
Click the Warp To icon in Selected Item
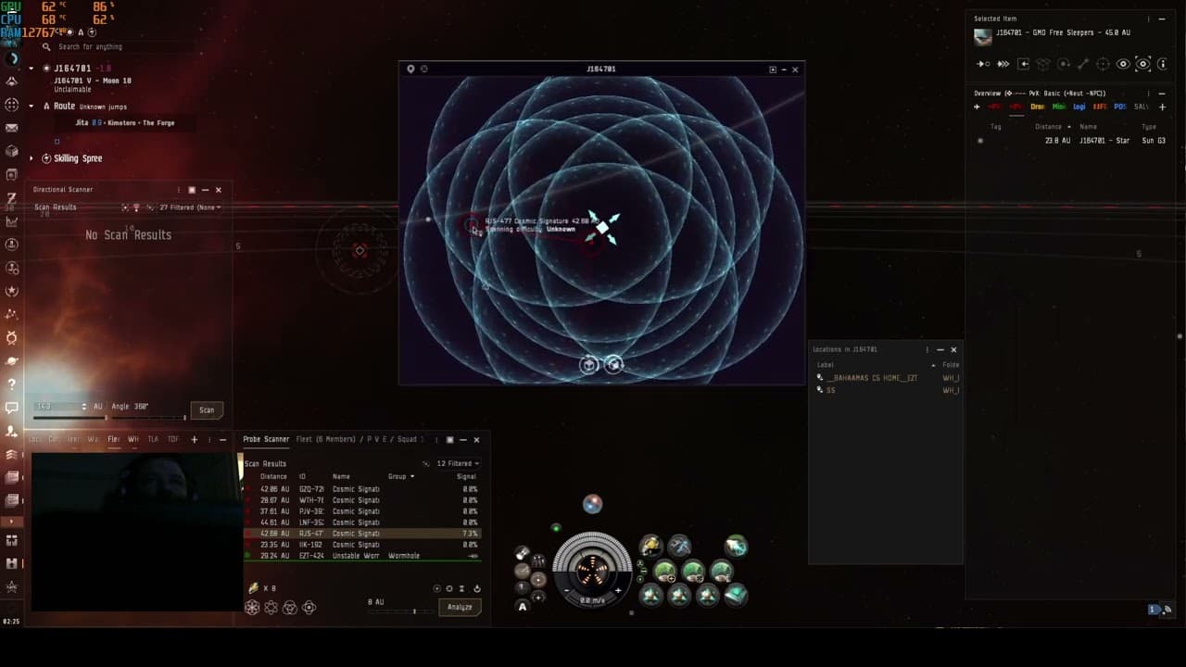coord(1003,64)
